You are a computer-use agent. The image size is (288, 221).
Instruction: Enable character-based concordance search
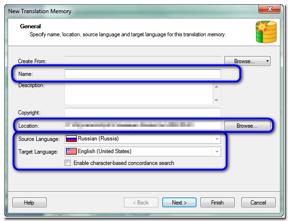pyautogui.click(x=68, y=164)
